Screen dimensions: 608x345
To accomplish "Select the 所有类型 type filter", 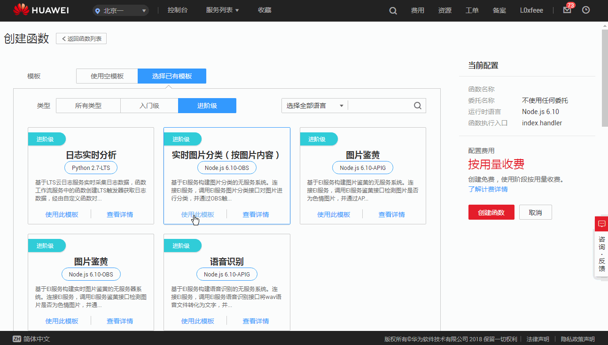I will (x=88, y=106).
